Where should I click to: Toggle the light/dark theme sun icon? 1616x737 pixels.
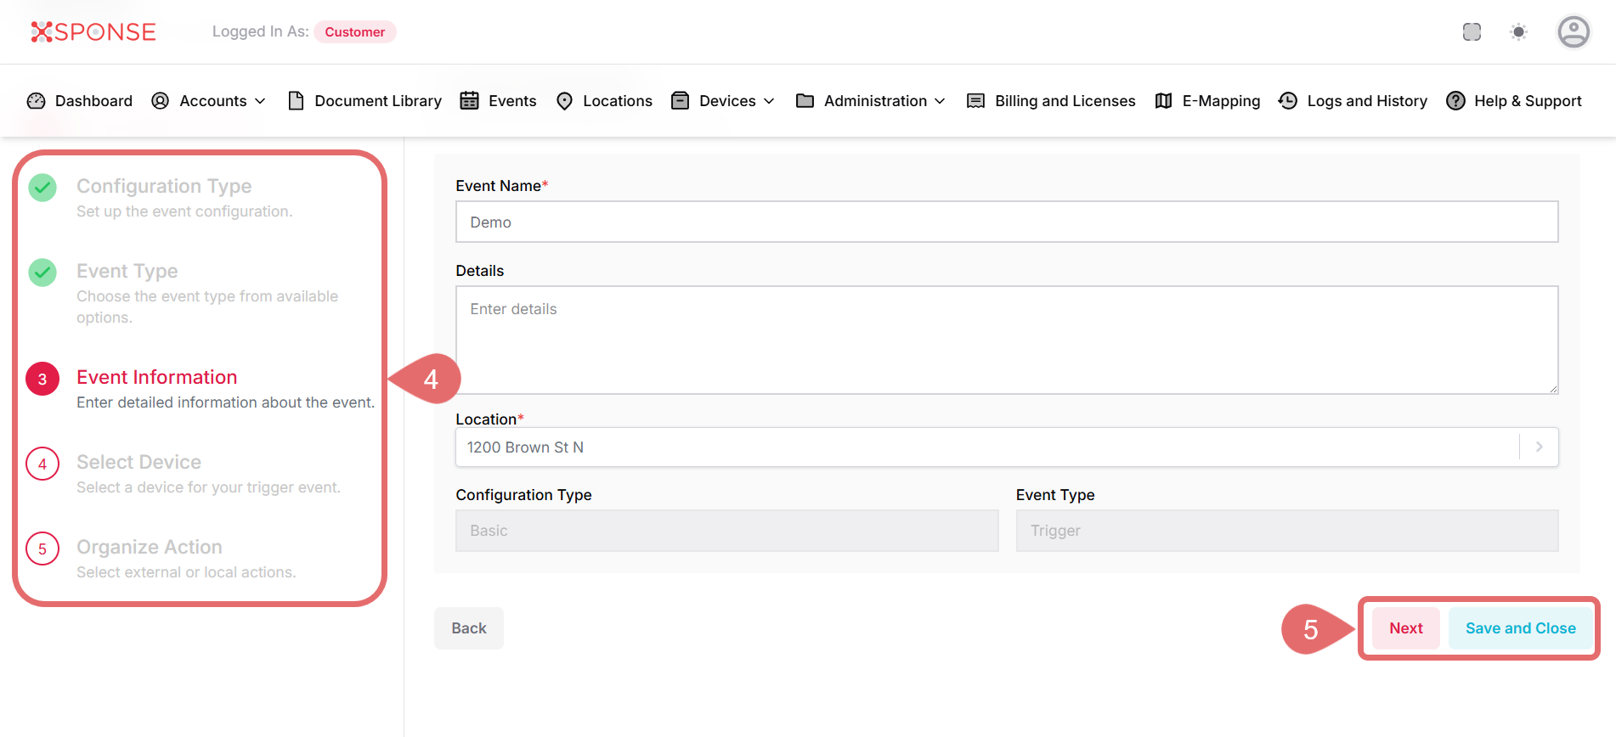pyautogui.click(x=1518, y=32)
